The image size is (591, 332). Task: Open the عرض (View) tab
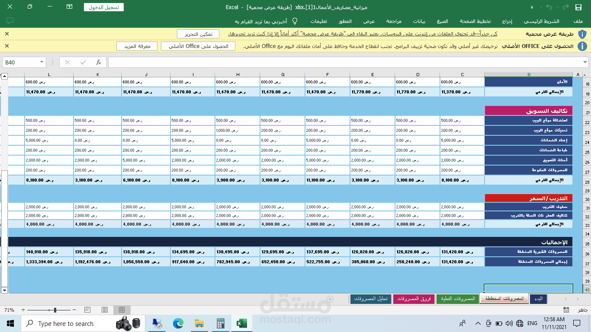pos(369,21)
